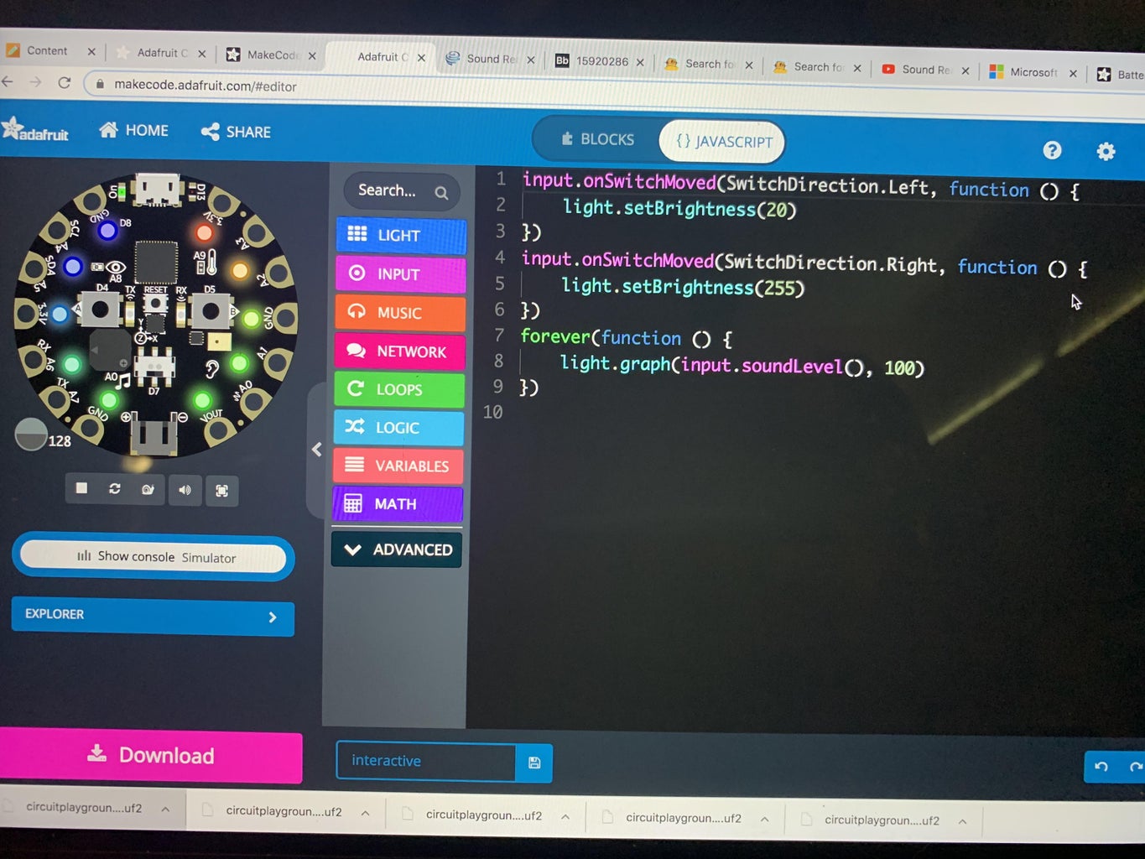Mute simulator sound

pyautogui.click(x=185, y=490)
